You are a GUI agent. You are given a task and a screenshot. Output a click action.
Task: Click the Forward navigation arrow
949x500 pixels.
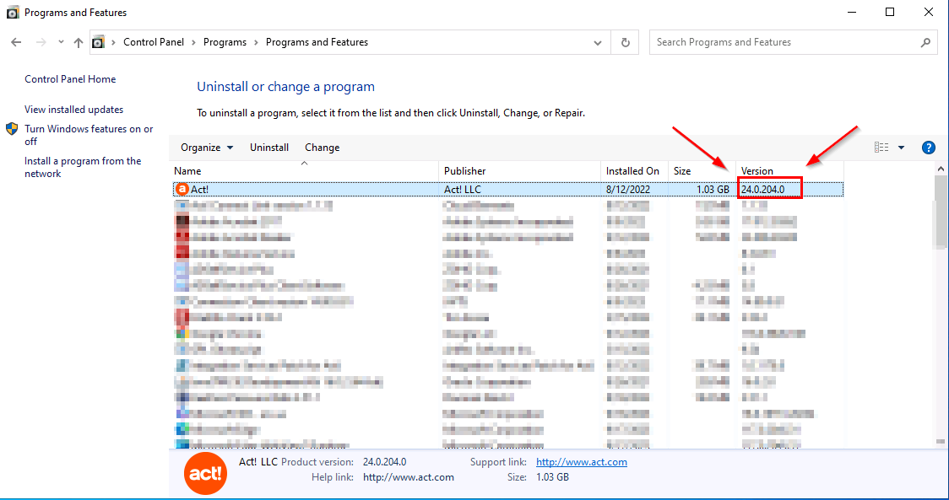tap(41, 42)
